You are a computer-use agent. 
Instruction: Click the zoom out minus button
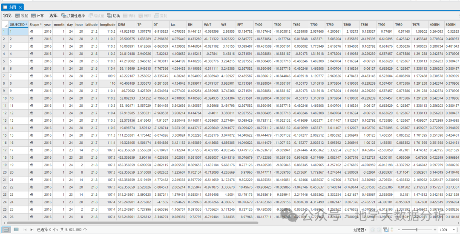point(399,230)
